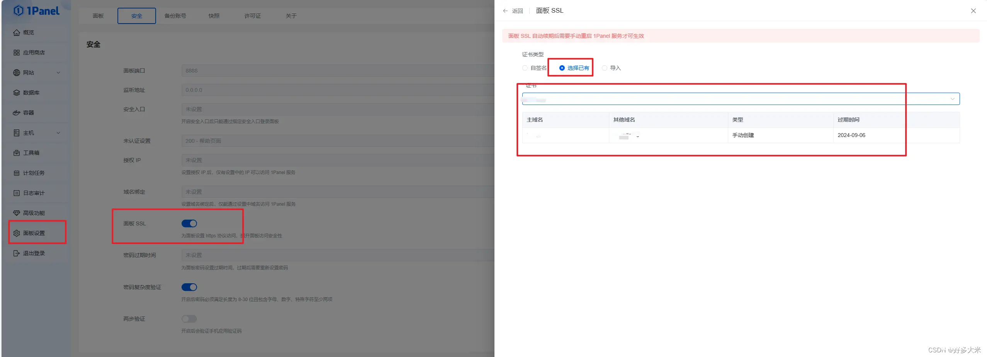Click the 面板端口 field showing 8888
The width and height of the screenshot is (987, 357).
[x=338, y=71]
